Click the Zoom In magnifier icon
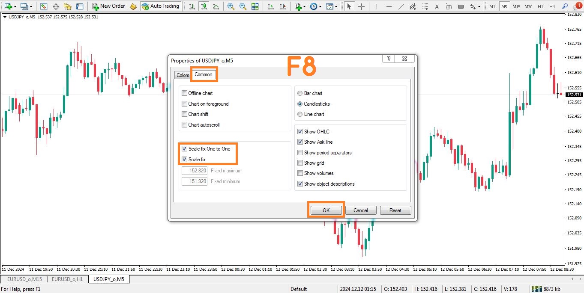 pos(231,6)
